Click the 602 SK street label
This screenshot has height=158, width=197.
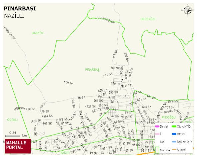point(151,97)
